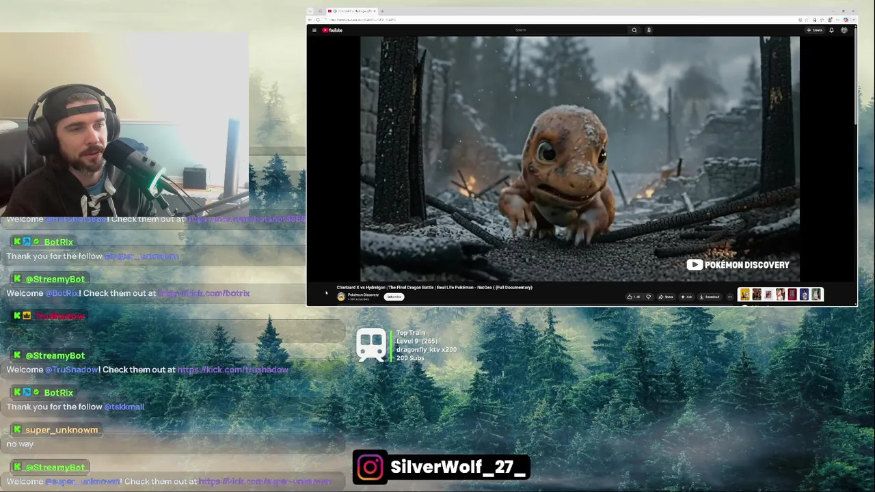
Task: Open a new browser tab
Action: [x=382, y=11]
